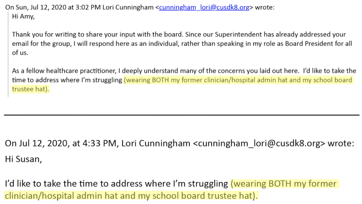Click the "Hi Susan," greeting line
Viewport: 362px width, 204px height.
pyautogui.click(x=23, y=159)
